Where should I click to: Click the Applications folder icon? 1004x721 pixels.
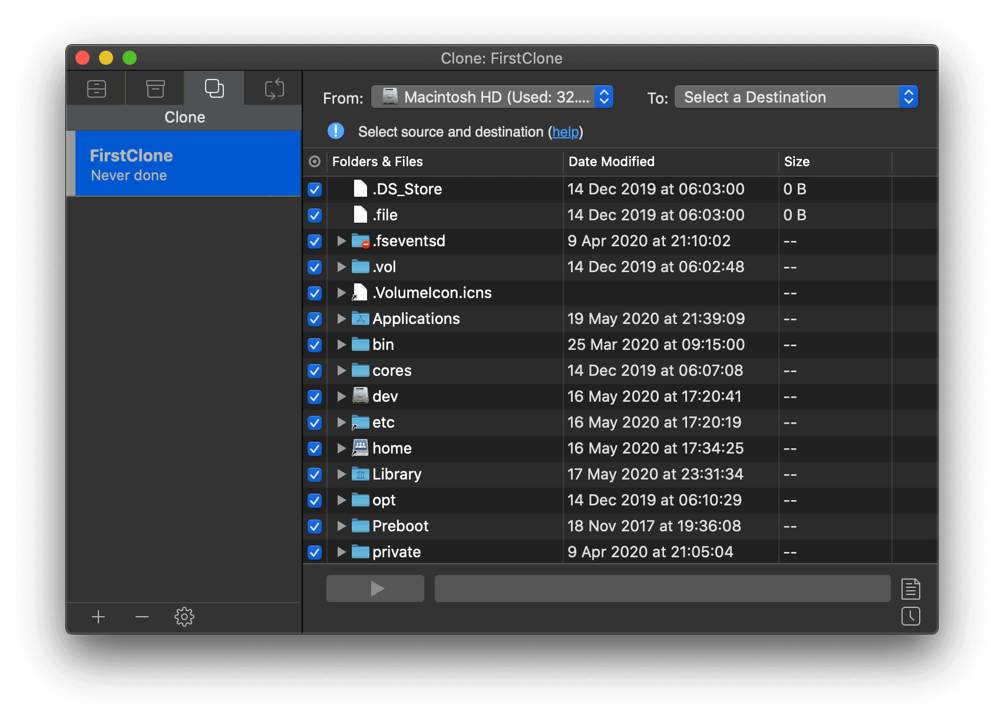(361, 319)
